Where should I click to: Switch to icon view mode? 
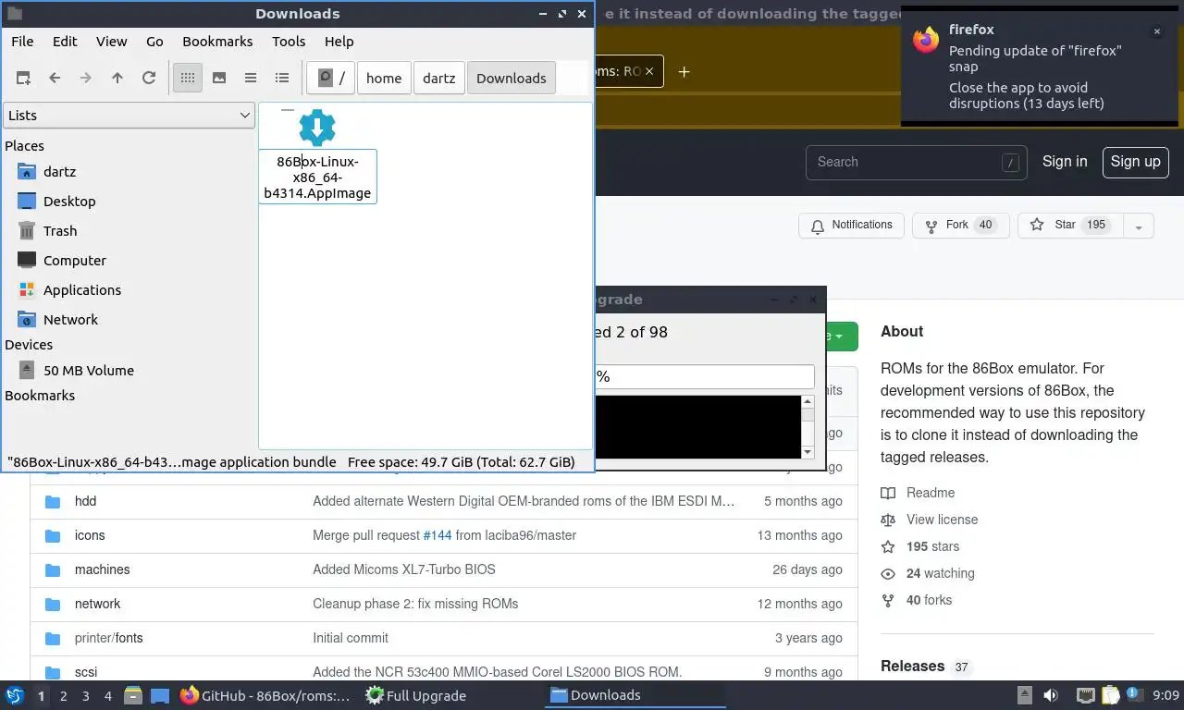(x=188, y=78)
